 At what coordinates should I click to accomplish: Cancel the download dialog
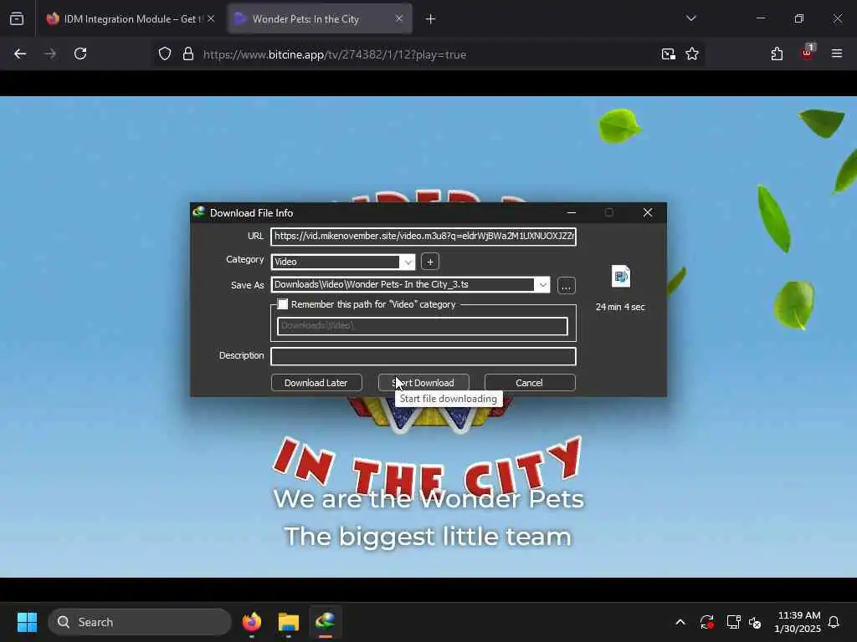tap(529, 383)
